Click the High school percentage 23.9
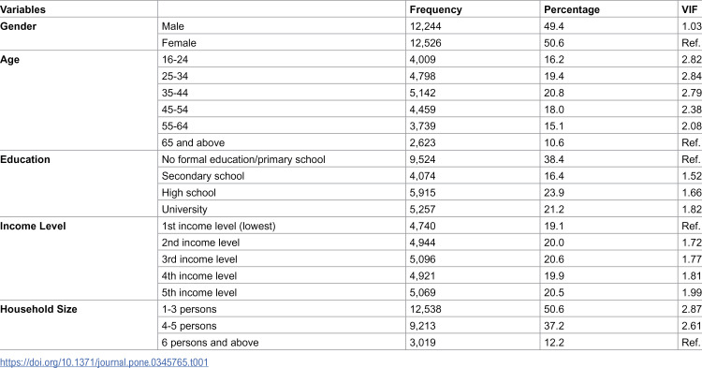 tap(554, 193)
